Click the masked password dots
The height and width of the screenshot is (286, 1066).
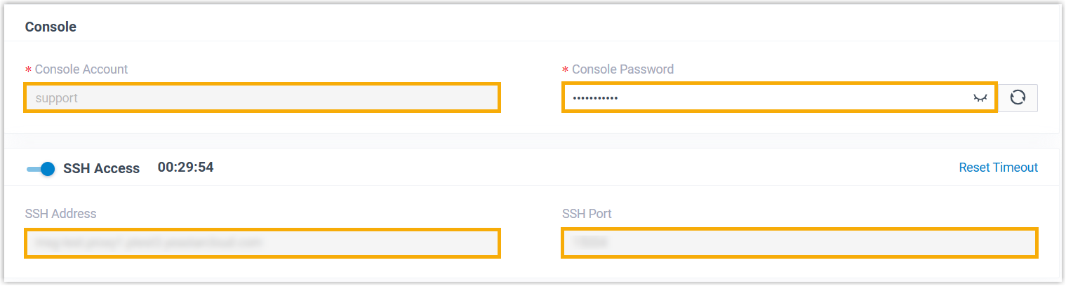coord(595,98)
